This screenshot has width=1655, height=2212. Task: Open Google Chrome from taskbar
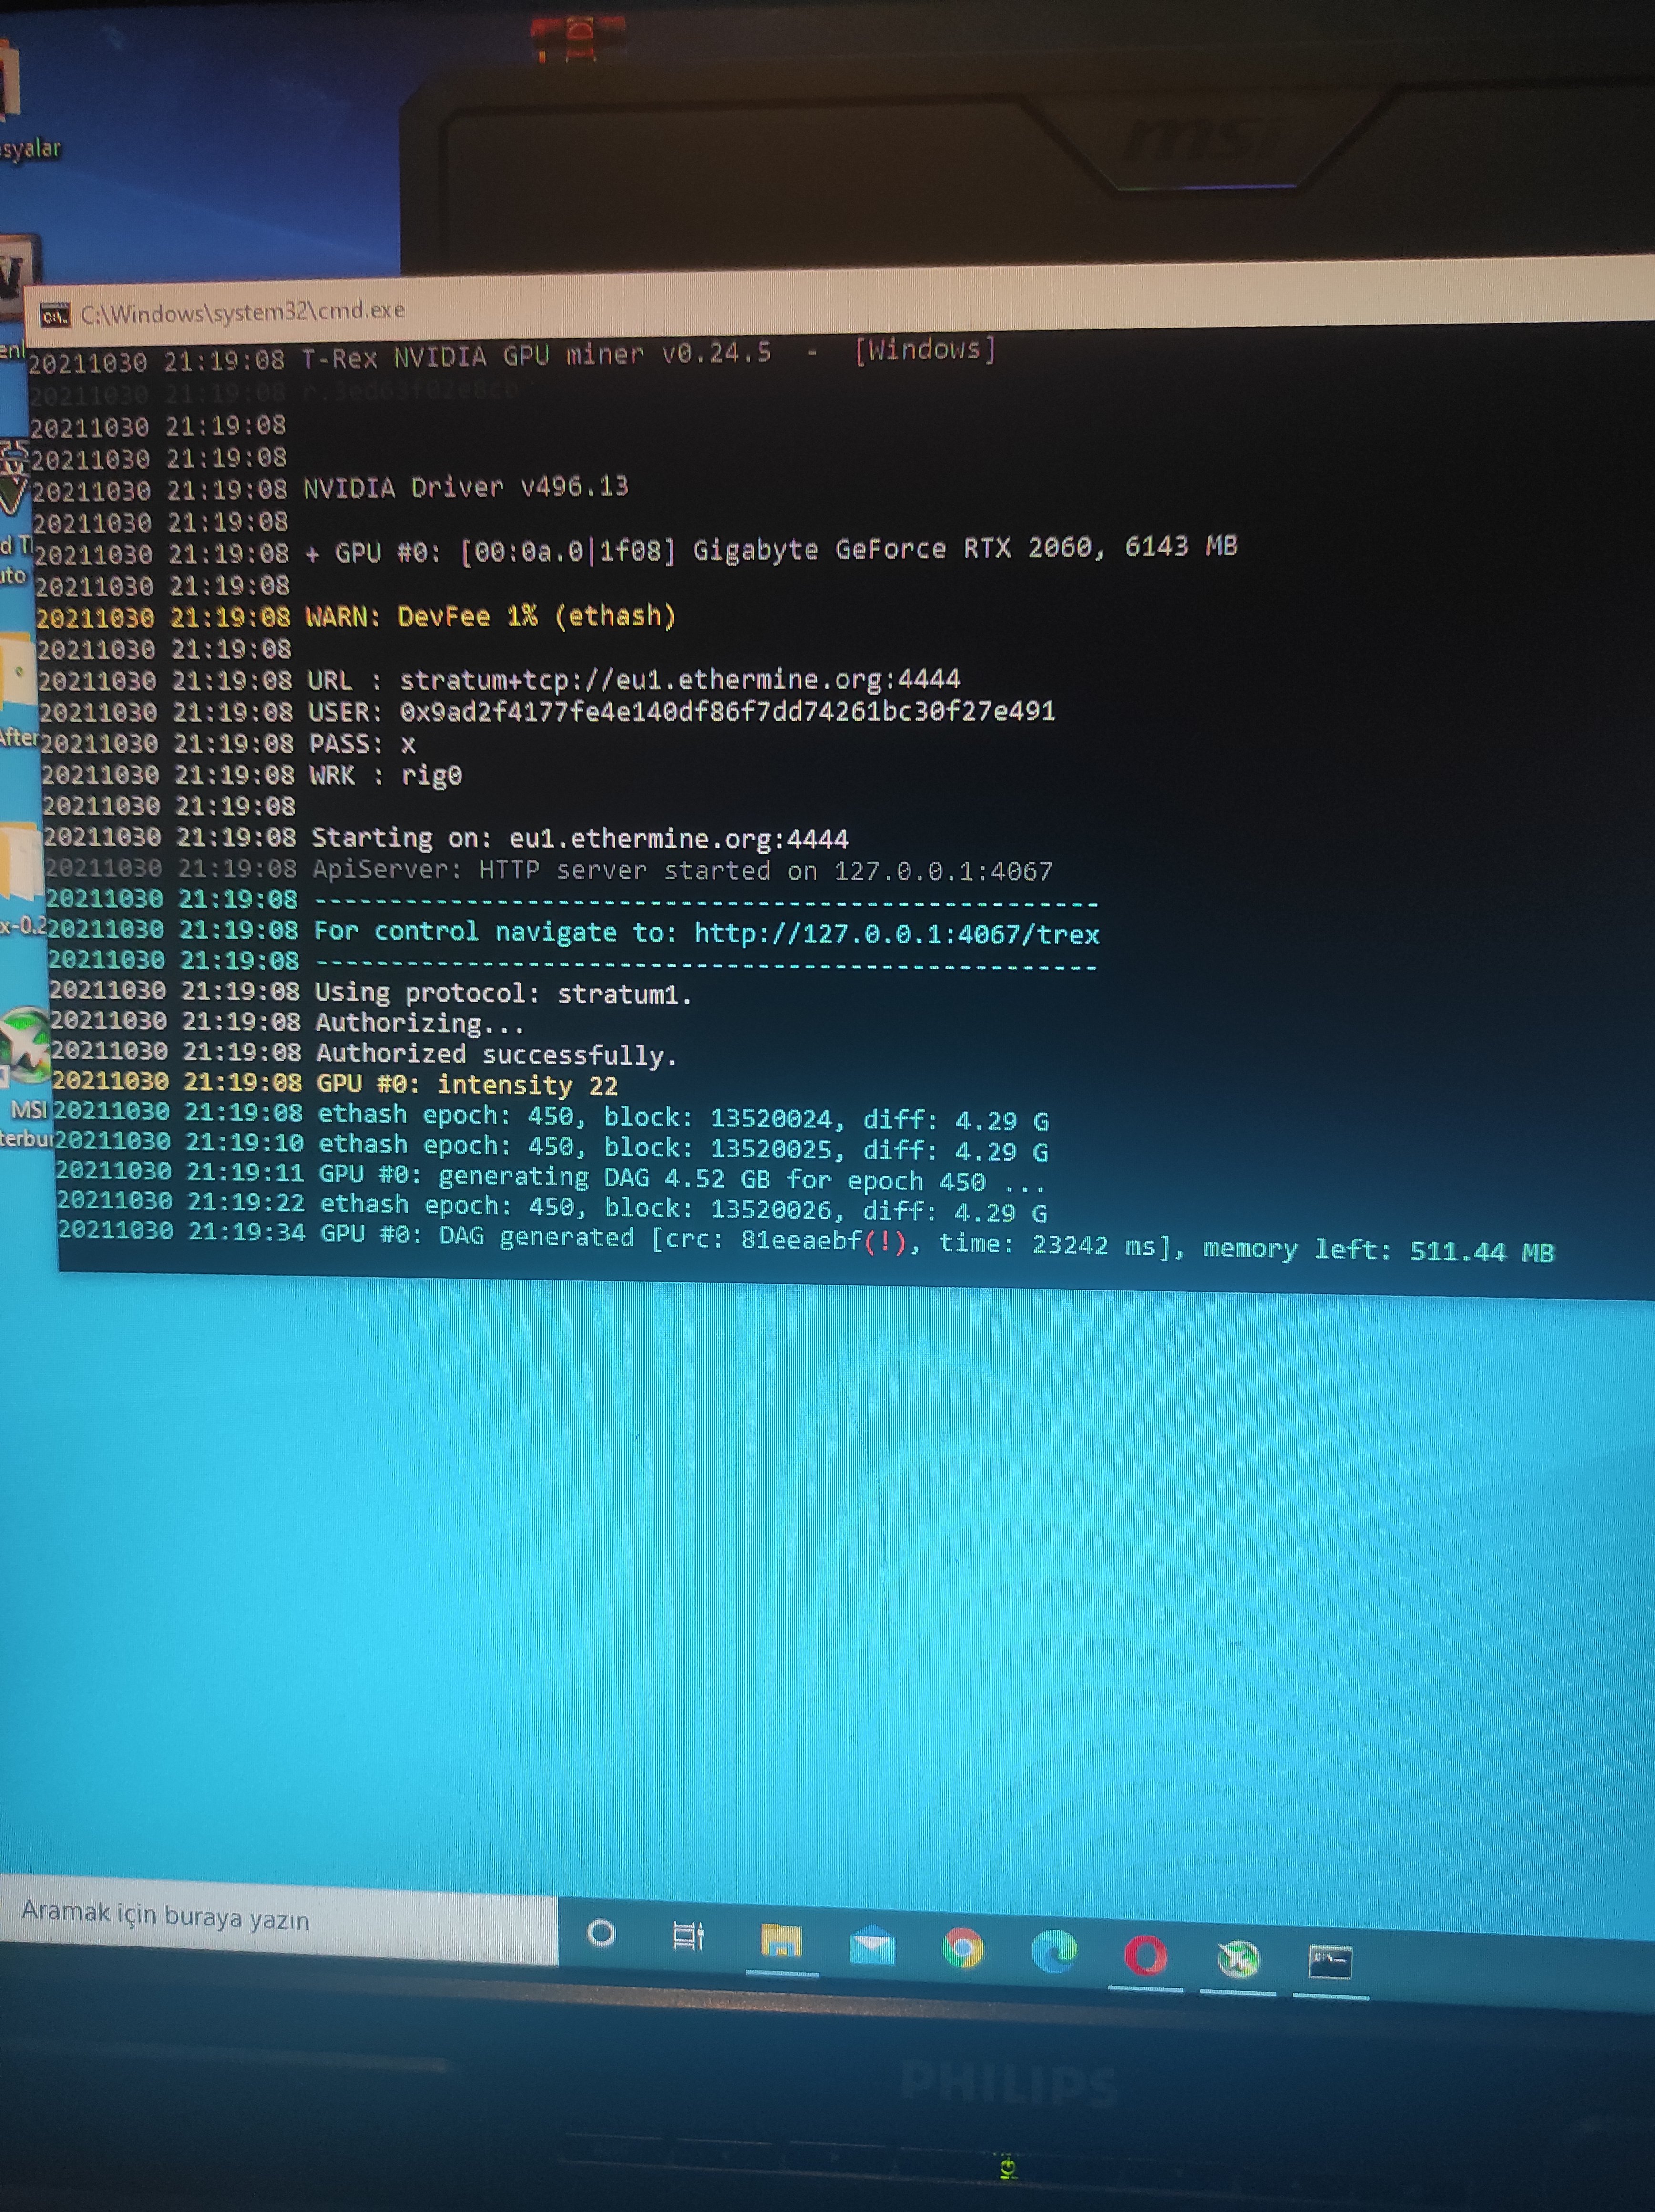pos(963,1948)
